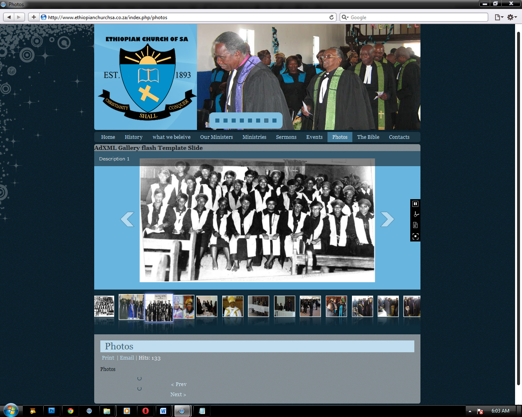Viewport: 522px width, 417px height.
Task: Click the browser back arrow
Action: 9,17
